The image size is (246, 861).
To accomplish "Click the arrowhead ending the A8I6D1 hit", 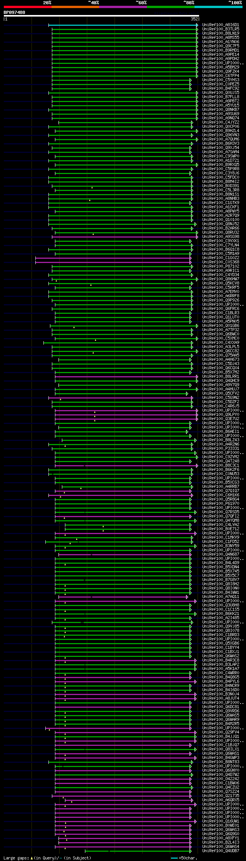I will tap(197, 25).
